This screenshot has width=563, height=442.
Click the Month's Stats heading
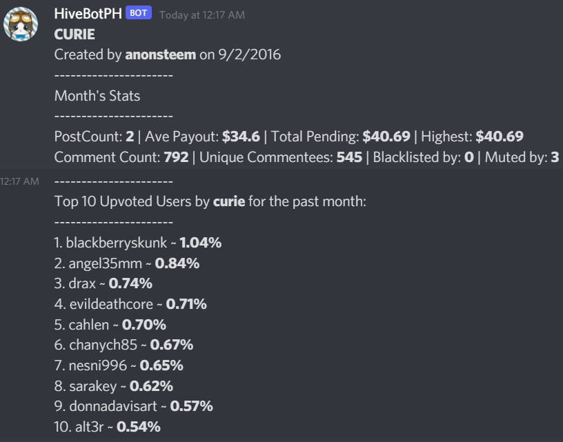[97, 96]
